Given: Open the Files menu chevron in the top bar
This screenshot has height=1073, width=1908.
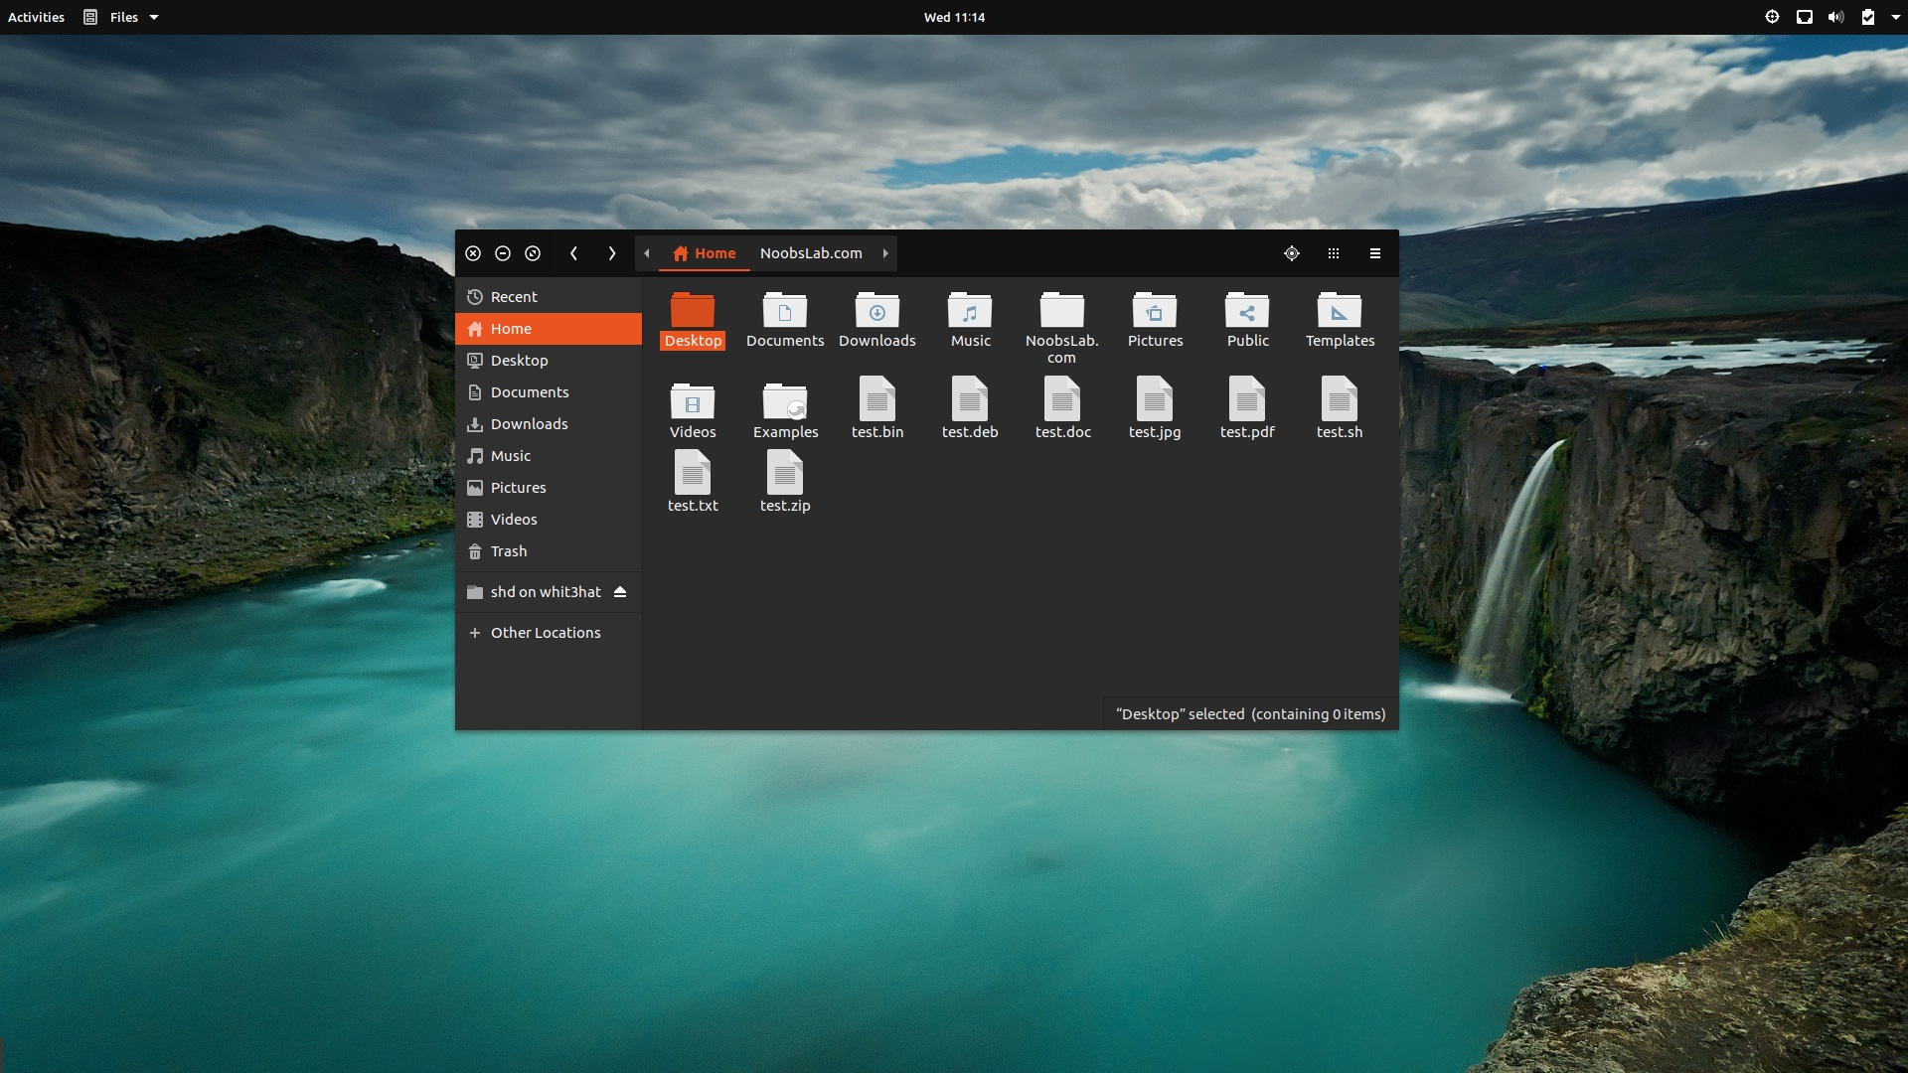Looking at the screenshot, I should tap(153, 17).
